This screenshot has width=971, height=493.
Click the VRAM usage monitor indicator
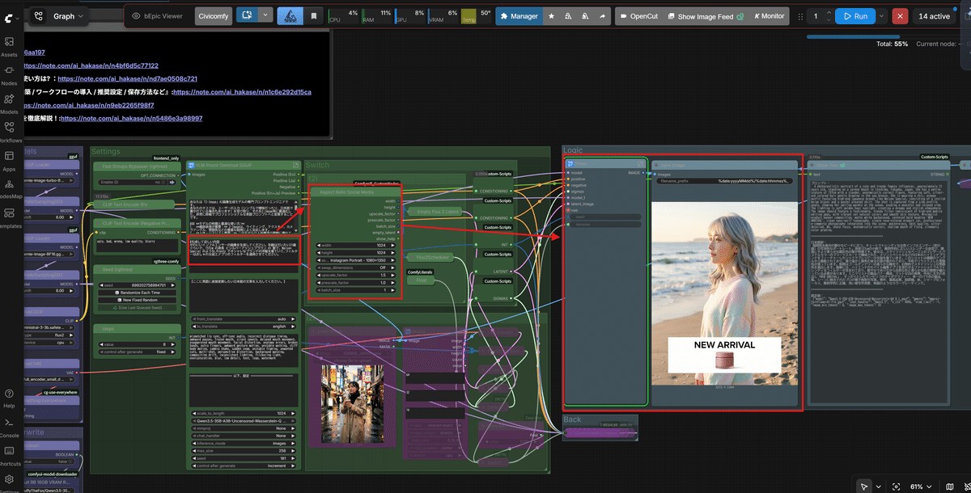pyautogui.click(x=444, y=15)
